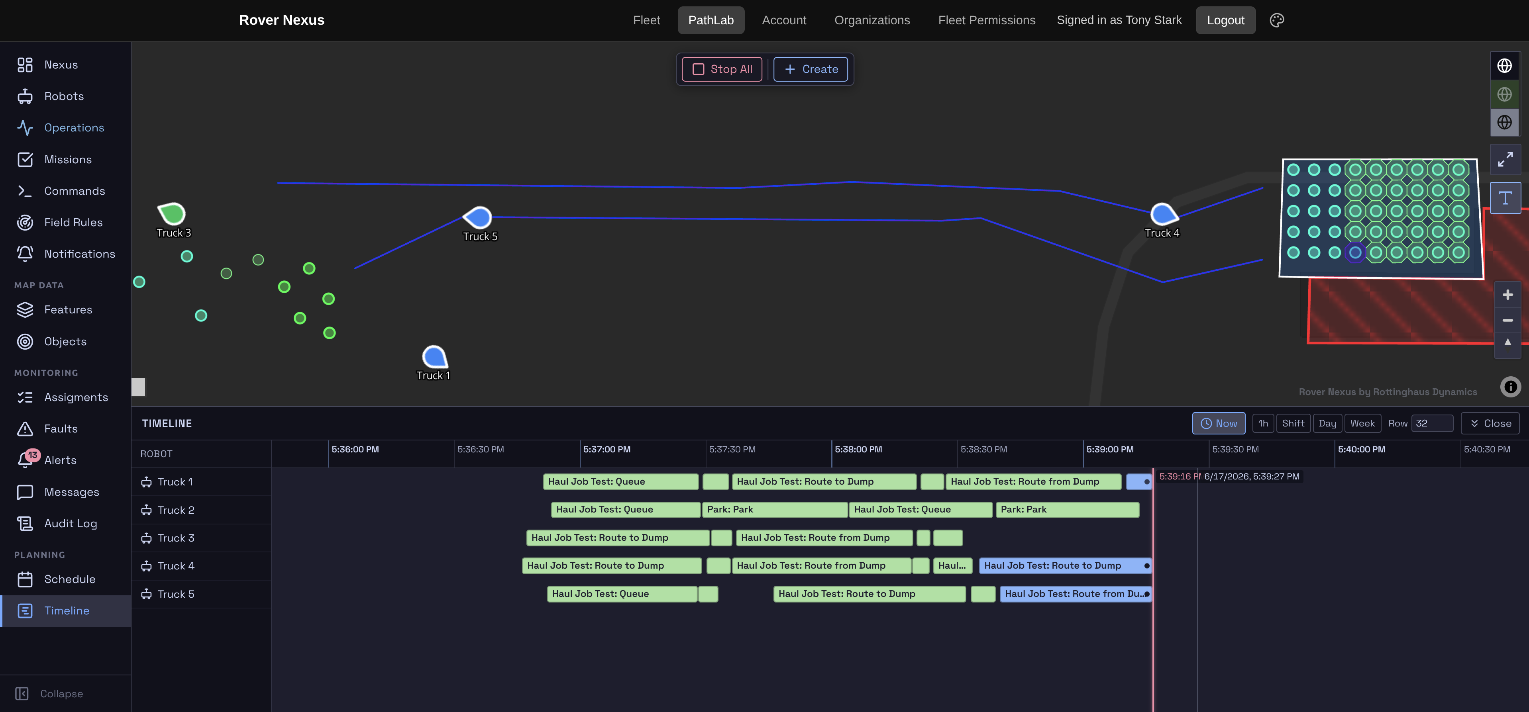1529x712 pixels.
Task: Select Timeline in the sidebar
Action: (65, 611)
